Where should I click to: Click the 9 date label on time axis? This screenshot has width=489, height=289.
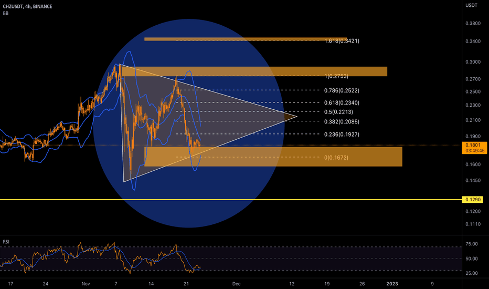432,284
